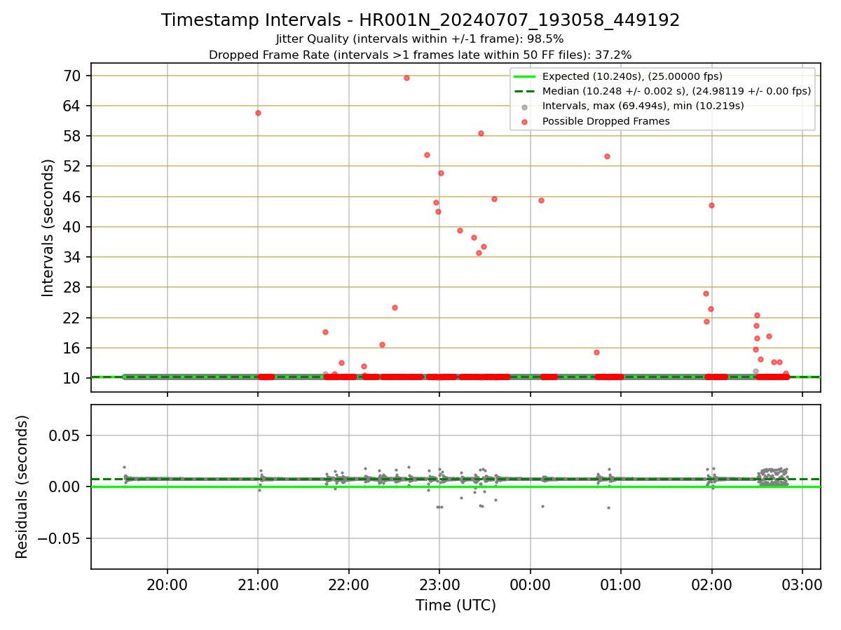Click the red dropped-frame point at 21:00
The image size is (841, 630).
258,113
